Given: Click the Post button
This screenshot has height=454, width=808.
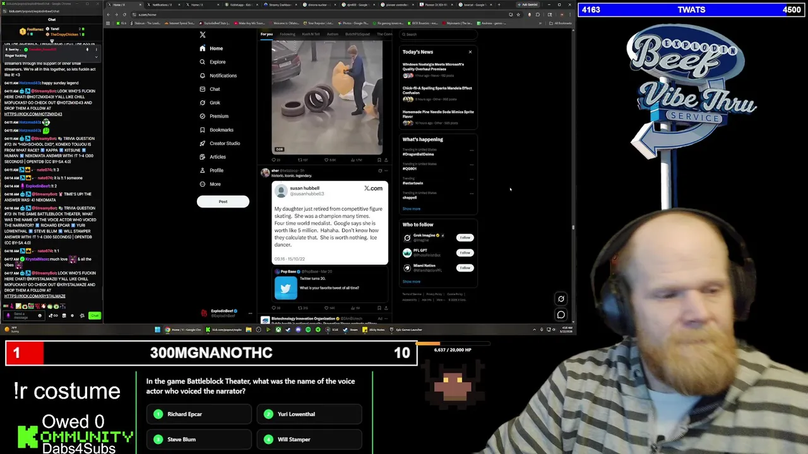Looking at the screenshot, I should tap(223, 202).
